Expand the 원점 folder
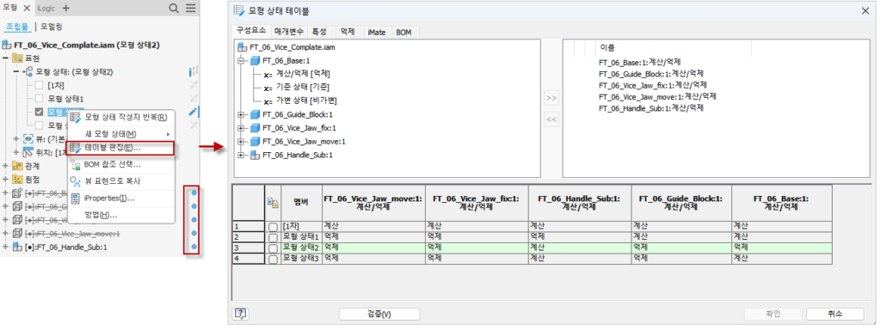 [6, 180]
